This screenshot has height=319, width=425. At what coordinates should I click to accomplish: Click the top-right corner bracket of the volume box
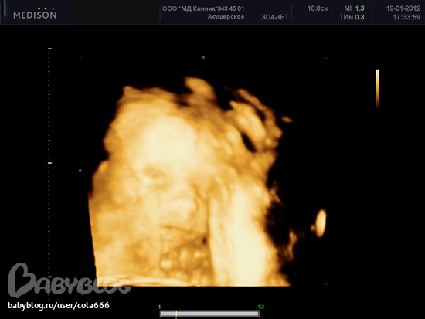pyautogui.click(x=325, y=59)
